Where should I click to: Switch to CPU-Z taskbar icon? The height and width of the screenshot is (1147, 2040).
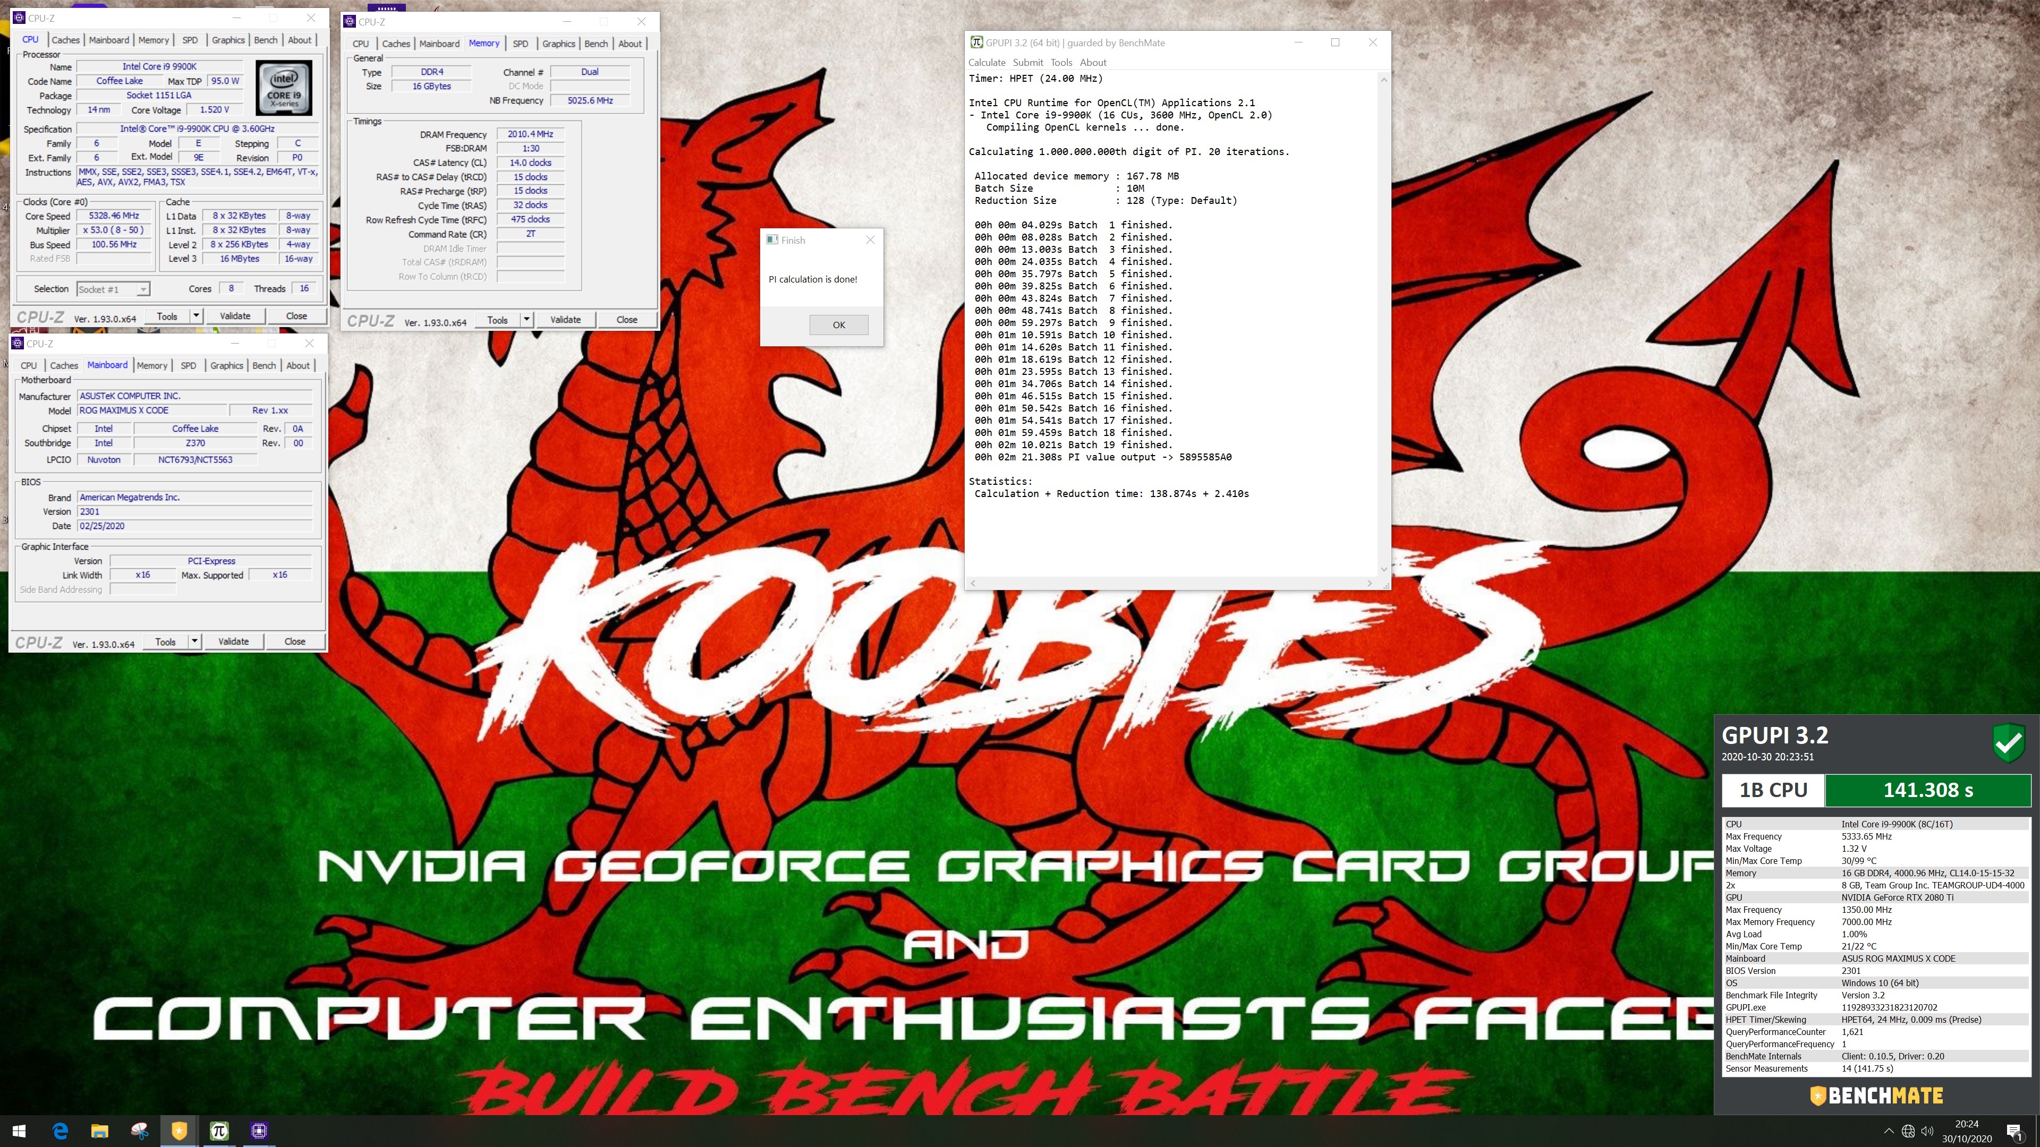pos(259,1131)
